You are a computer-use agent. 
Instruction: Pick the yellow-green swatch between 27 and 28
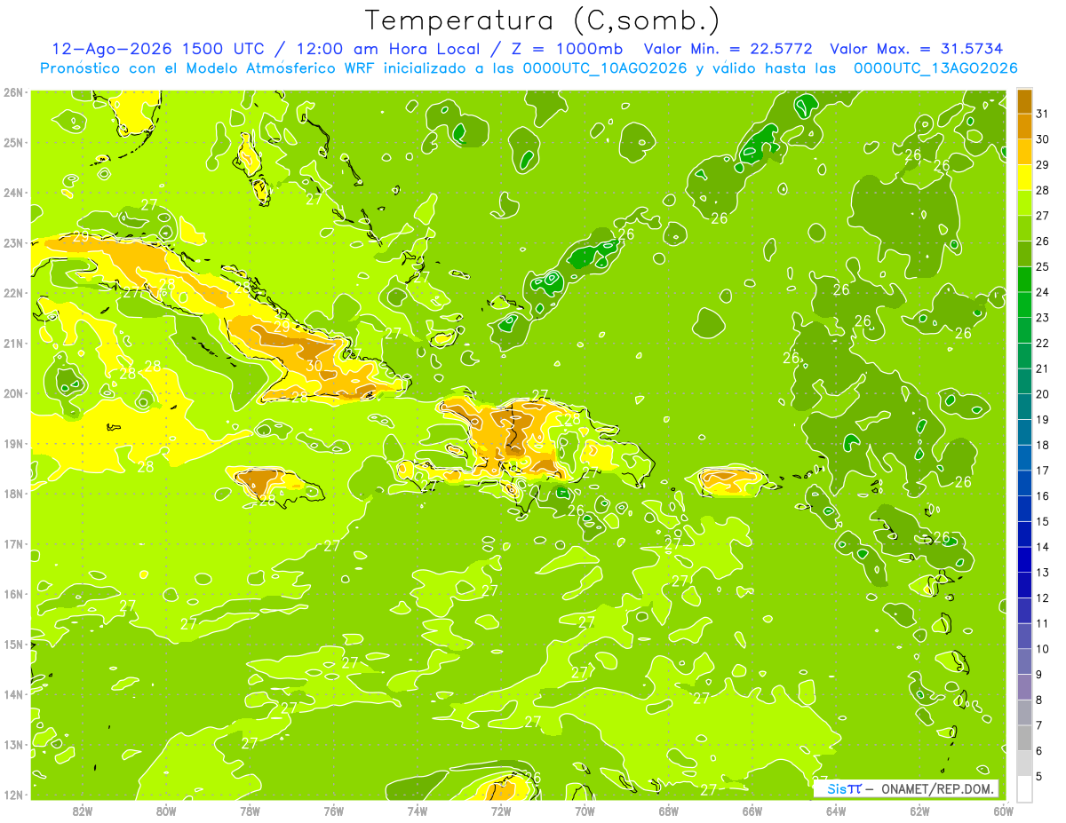(1024, 202)
